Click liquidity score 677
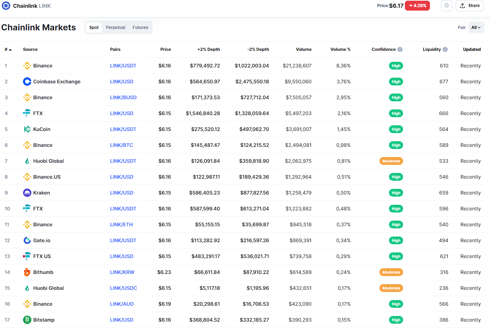 tap(444, 82)
